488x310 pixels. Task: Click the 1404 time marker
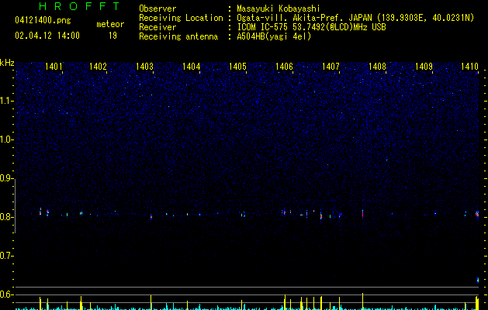(x=191, y=67)
